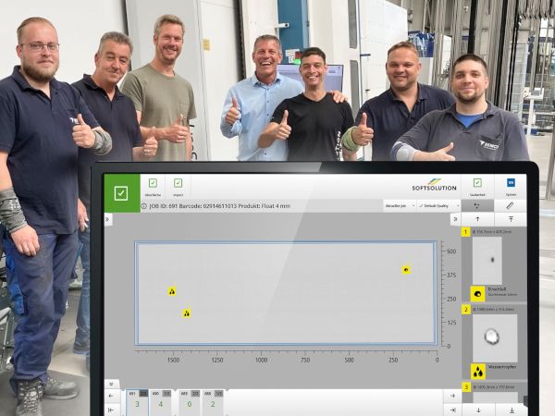Image resolution: width=555 pixels, height=416 pixels.
Task: Go to previous job arrow
Action: pyautogui.click(x=112, y=396)
